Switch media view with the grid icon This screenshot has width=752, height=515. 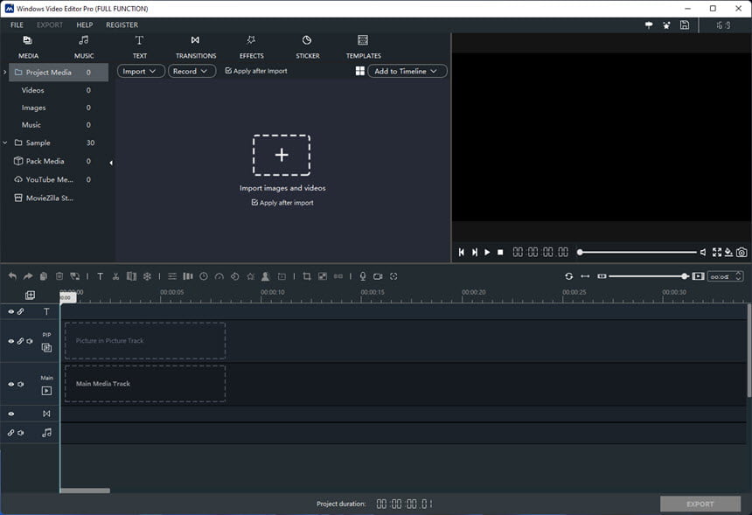pyautogui.click(x=360, y=71)
